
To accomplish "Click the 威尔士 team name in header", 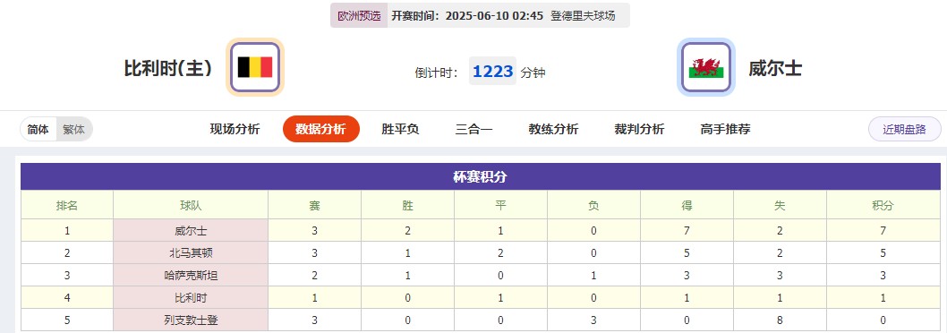I will 775,68.
